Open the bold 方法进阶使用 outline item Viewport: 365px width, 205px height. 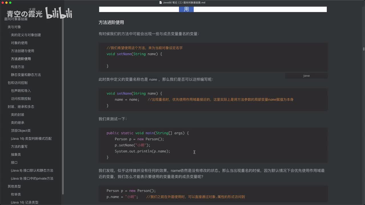21,59
